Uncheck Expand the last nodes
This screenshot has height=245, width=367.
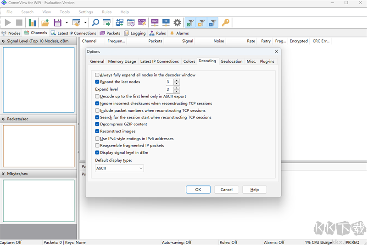click(97, 82)
